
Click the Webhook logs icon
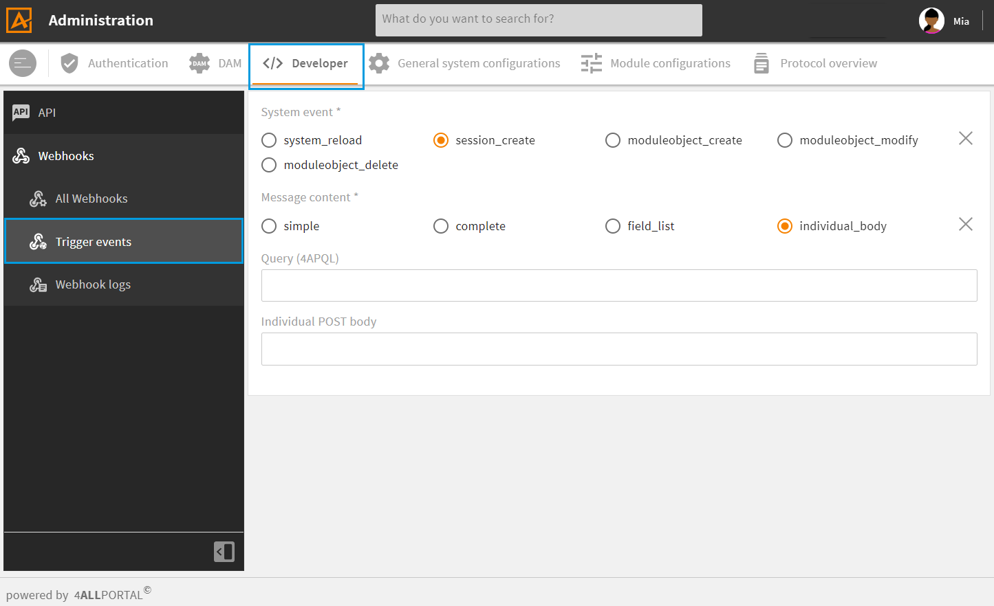pos(39,284)
